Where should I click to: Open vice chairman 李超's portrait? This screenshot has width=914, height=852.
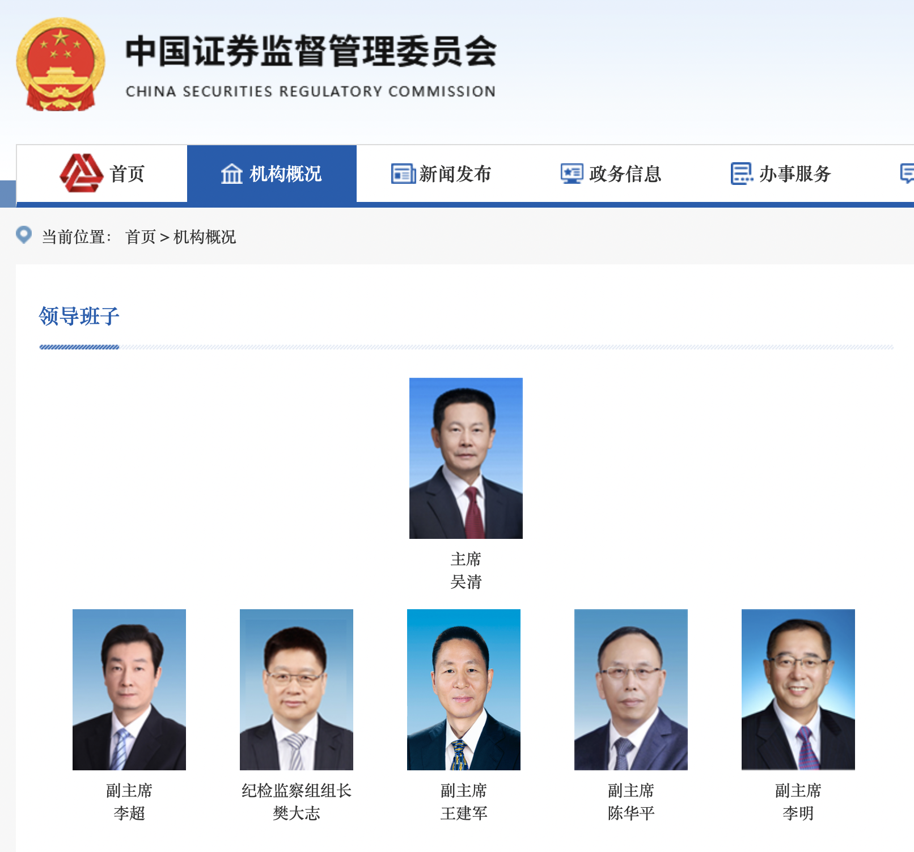pyautogui.click(x=129, y=690)
